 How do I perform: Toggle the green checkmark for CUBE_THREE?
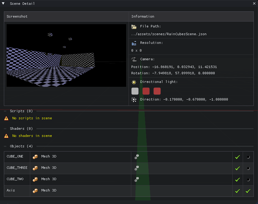[x=238, y=168]
